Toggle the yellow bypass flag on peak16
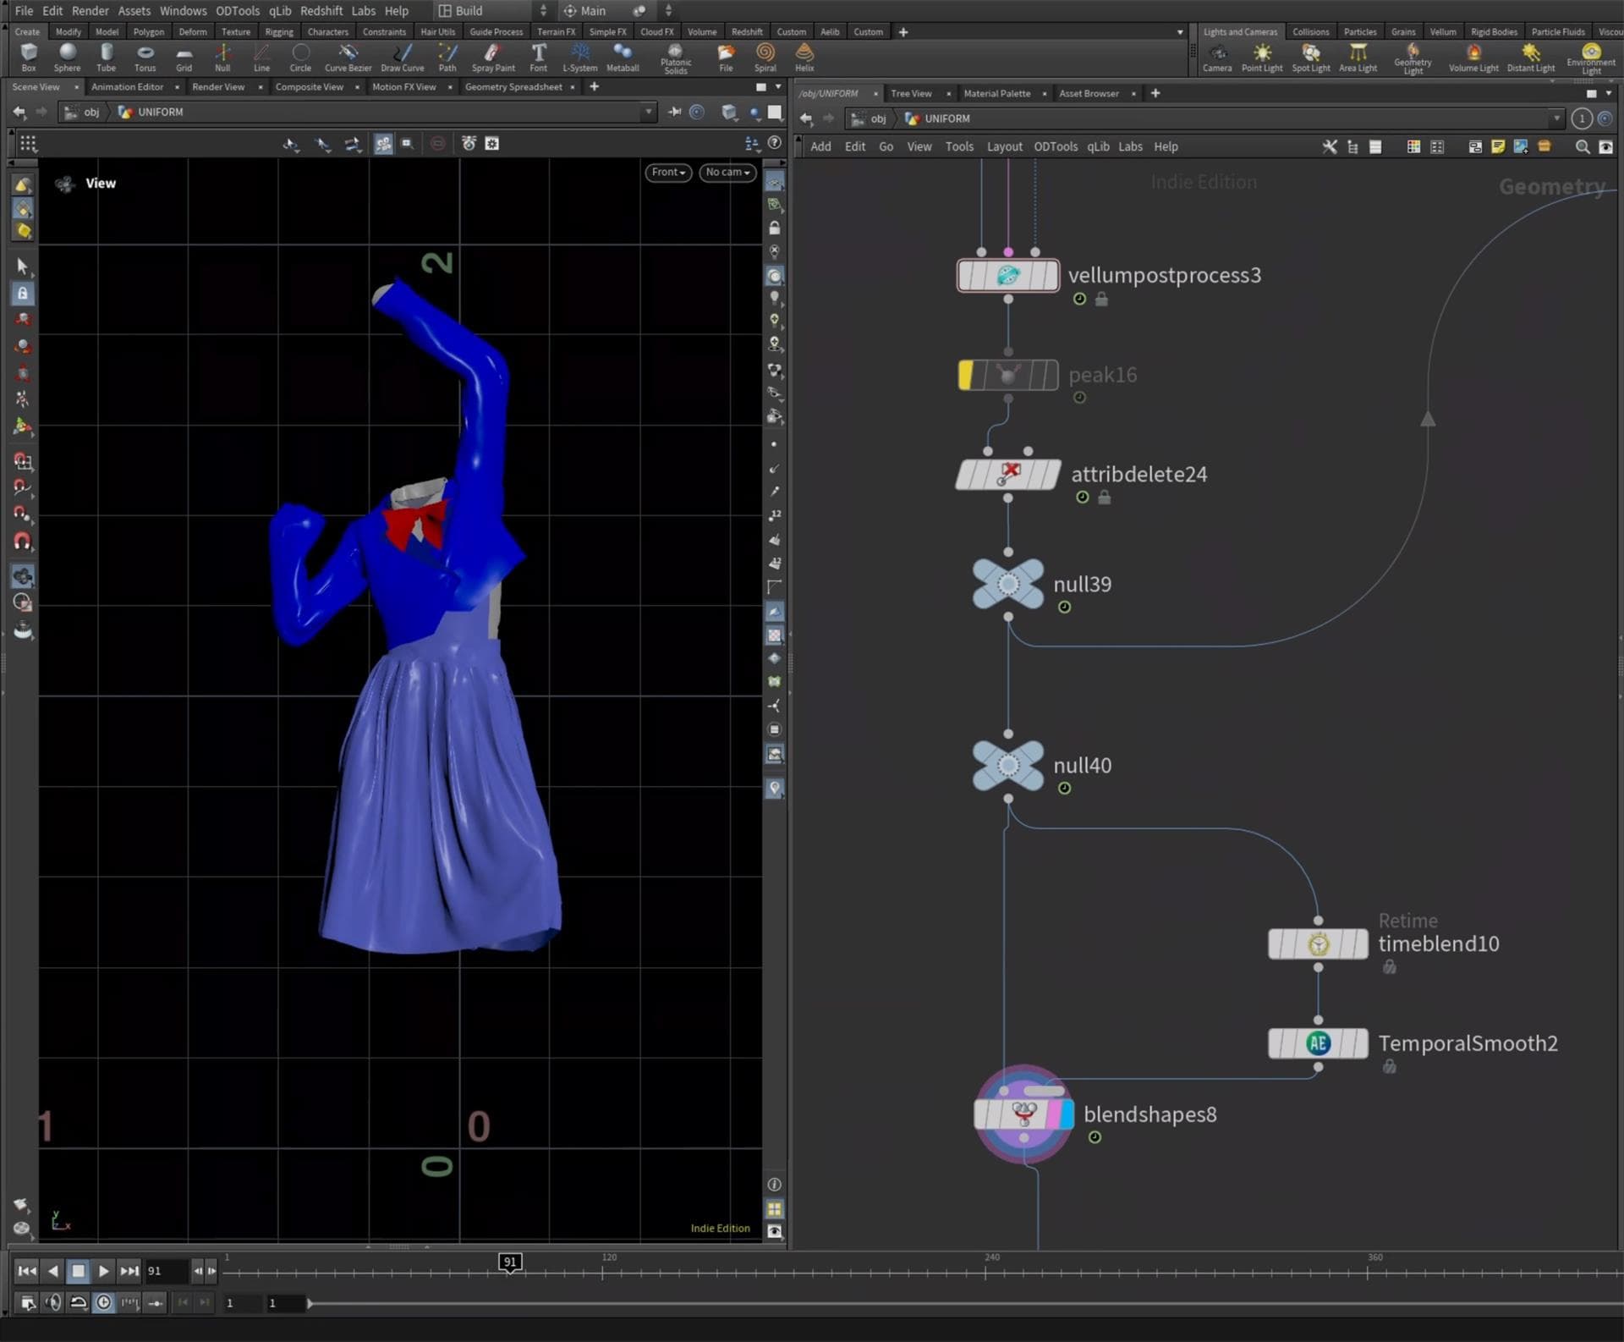 pos(965,375)
